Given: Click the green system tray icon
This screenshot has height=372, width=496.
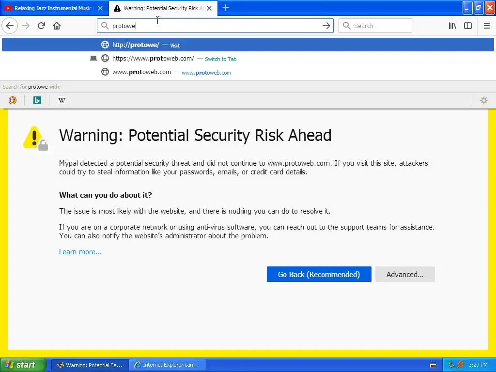Looking at the screenshot, I should point(451,365).
